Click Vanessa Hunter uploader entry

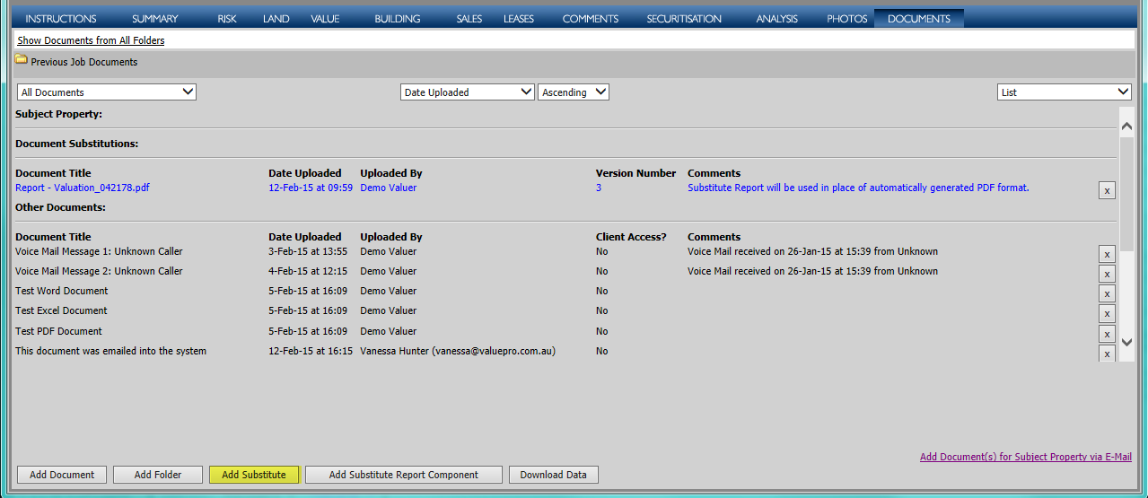coord(458,351)
